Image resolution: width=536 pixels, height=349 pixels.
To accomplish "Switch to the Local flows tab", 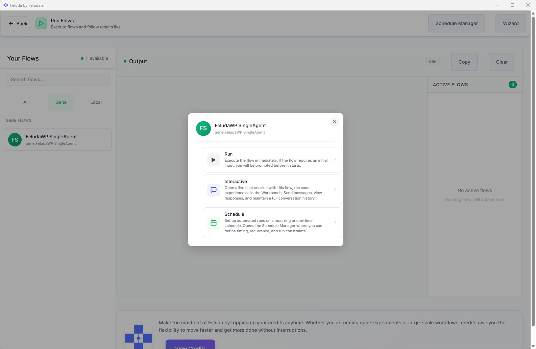I will [96, 102].
